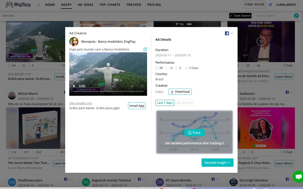Go to the ADSPY tab
Viewport: 303px width, 189px height.
click(66, 5)
